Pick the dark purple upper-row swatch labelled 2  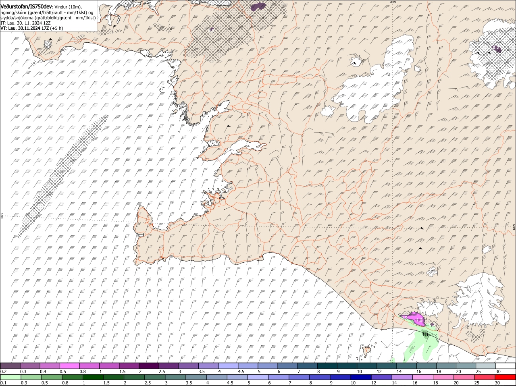click(x=149, y=366)
